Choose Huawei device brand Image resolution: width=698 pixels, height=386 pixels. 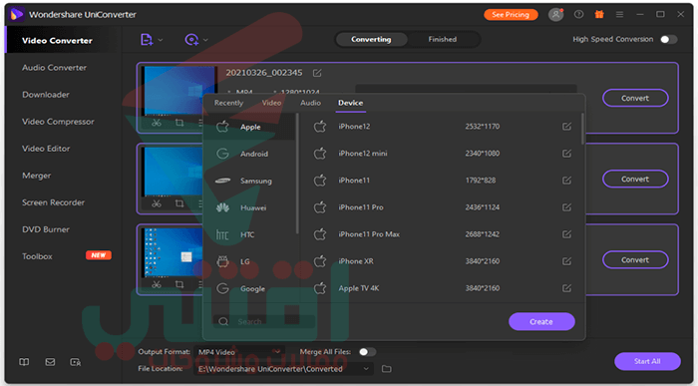249,207
